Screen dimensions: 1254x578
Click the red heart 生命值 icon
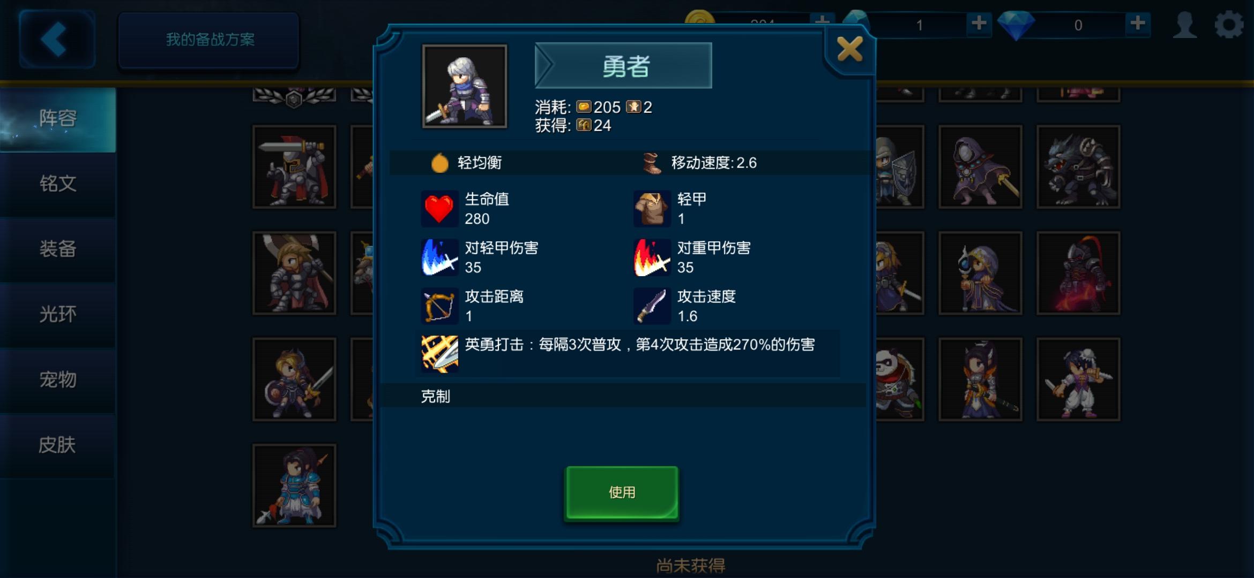coord(439,209)
